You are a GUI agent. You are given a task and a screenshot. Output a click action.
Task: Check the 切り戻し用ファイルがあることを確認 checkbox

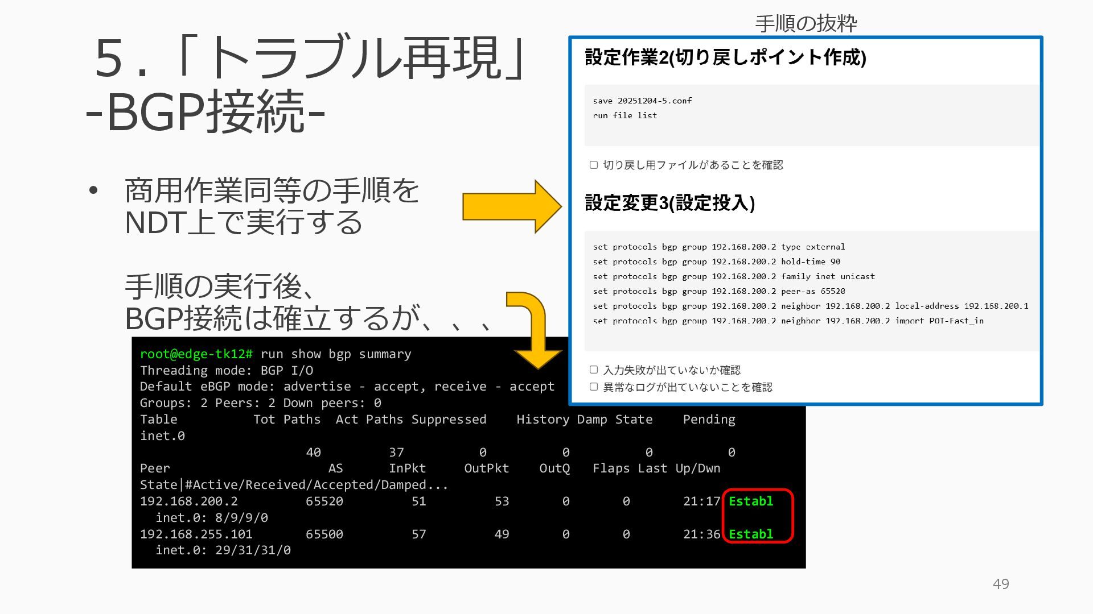tap(594, 165)
